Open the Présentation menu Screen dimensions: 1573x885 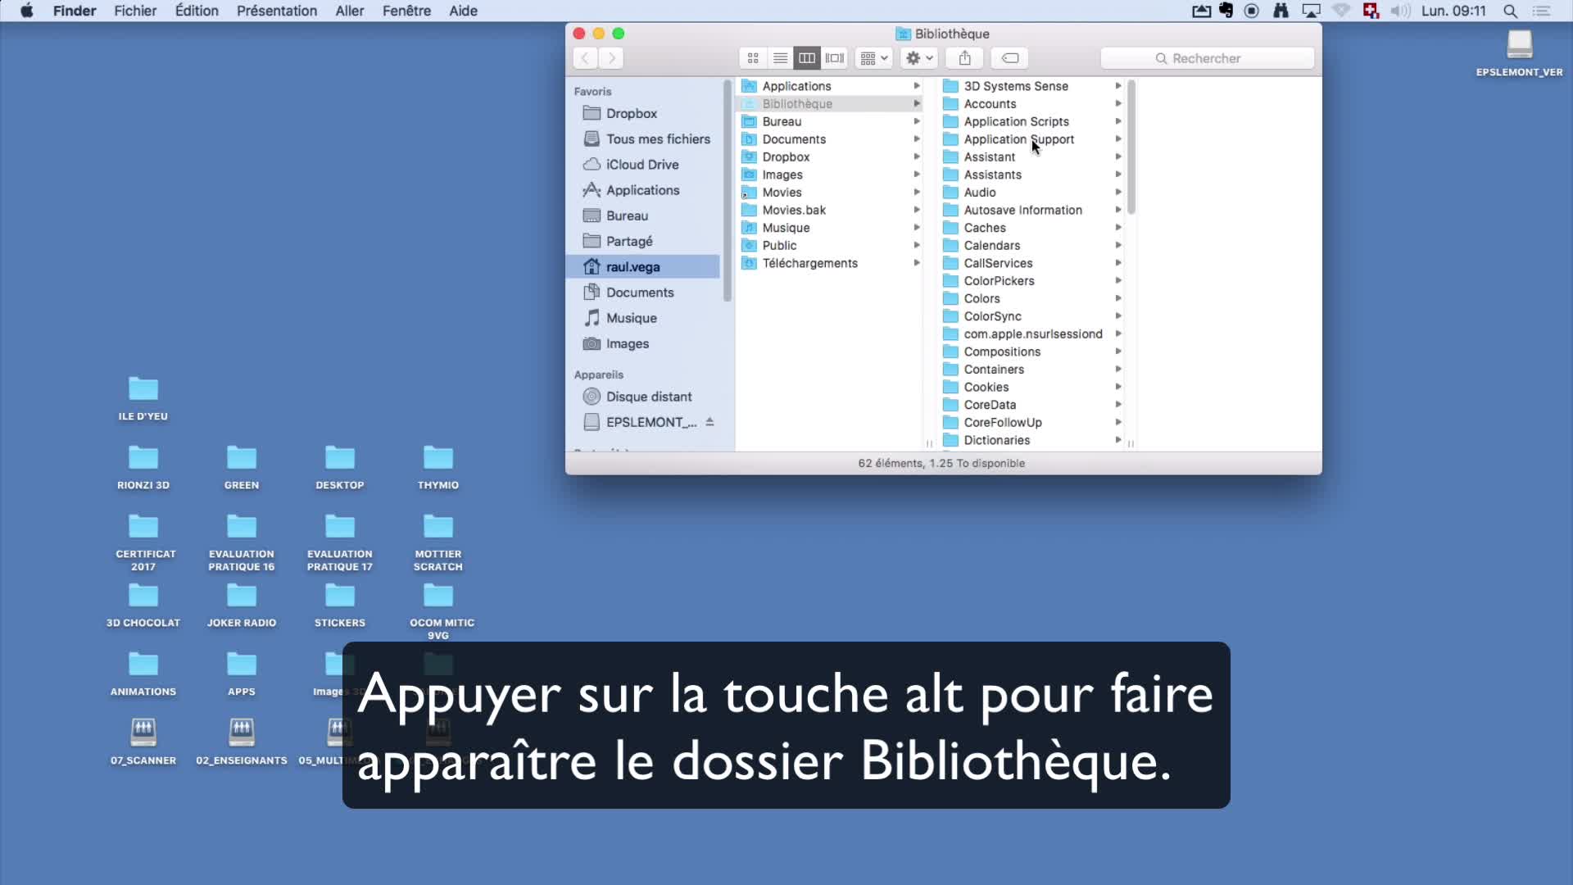coord(276,11)
